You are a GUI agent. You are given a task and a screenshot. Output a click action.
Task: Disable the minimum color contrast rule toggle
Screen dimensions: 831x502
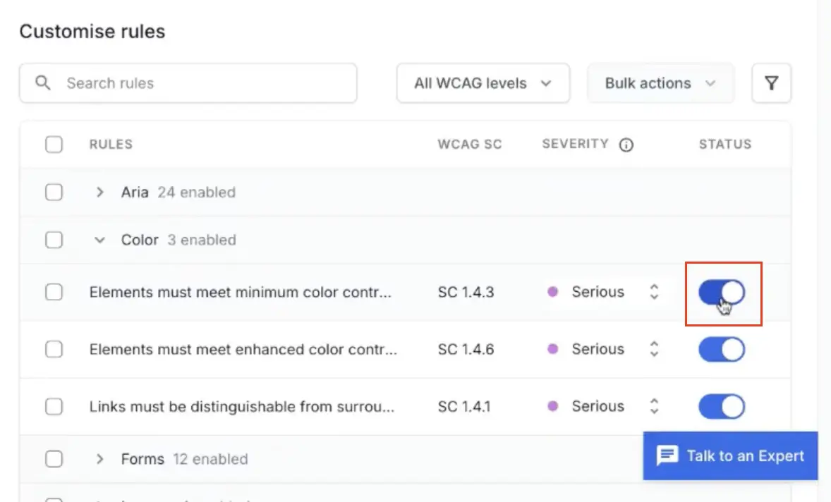click(x=721, y=292)
